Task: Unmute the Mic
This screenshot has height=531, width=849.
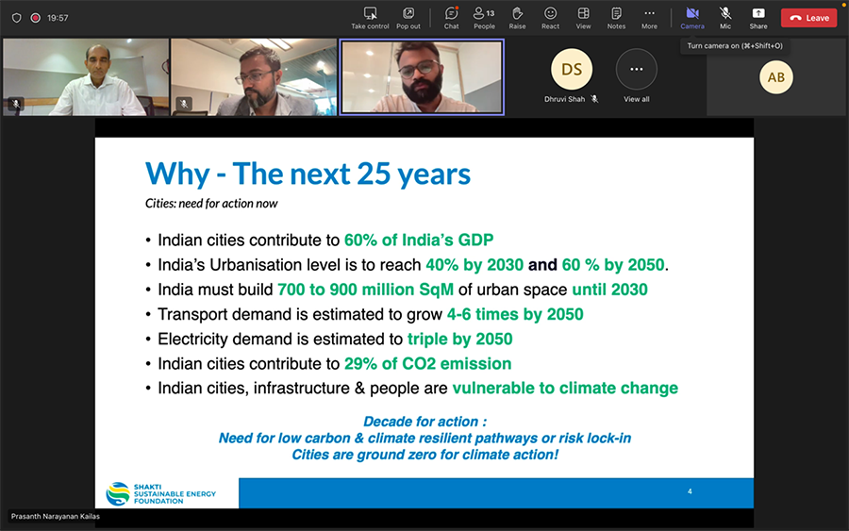Action: [725, 18]
